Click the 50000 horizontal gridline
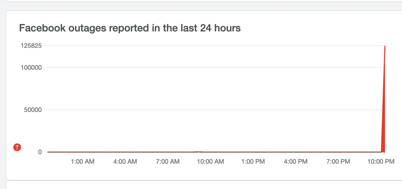This screenshot has height=189, width=402. point(201,110)
